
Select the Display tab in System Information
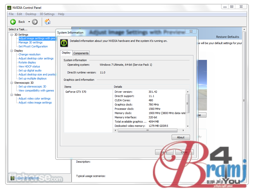(x=66, y=53)
